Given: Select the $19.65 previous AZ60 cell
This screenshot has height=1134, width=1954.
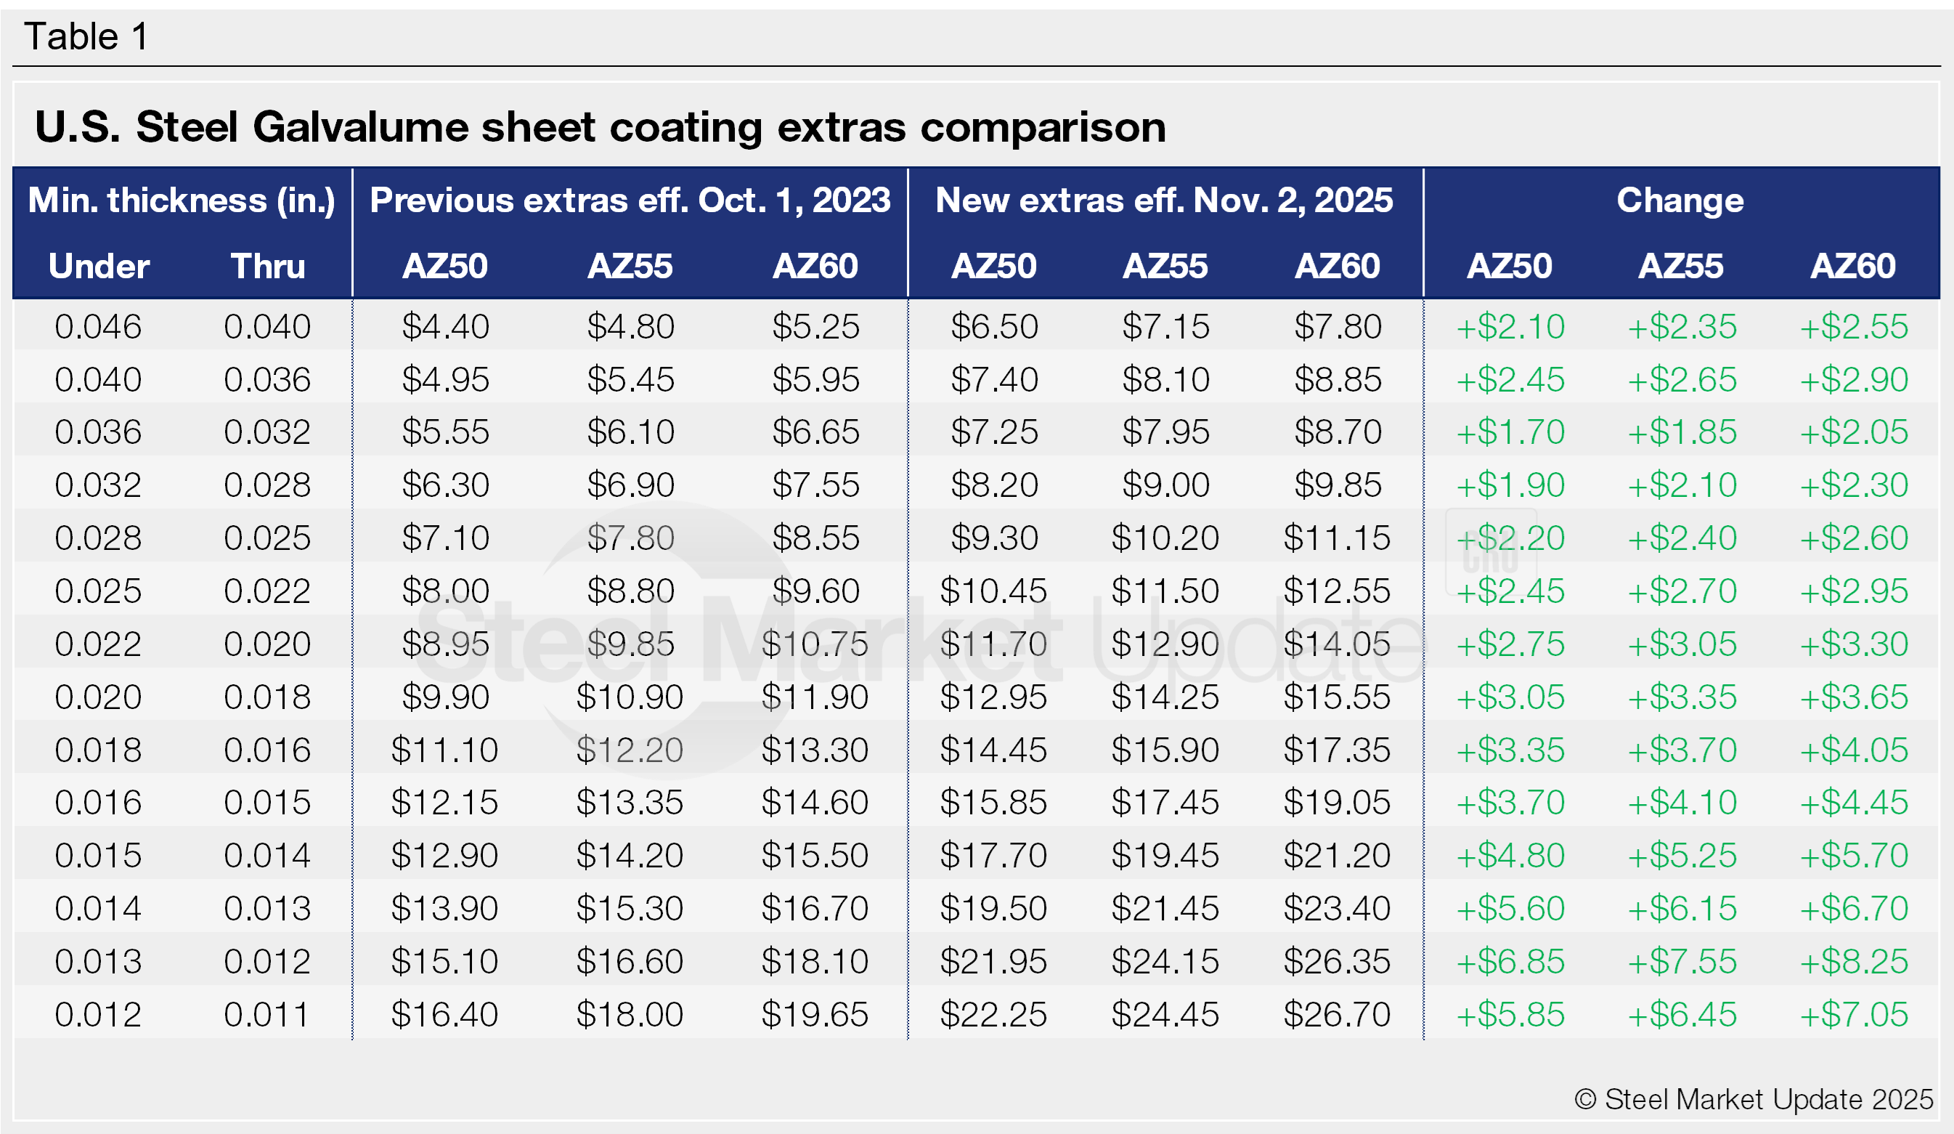Looking at the screenshot, I should coord(814,1015).
